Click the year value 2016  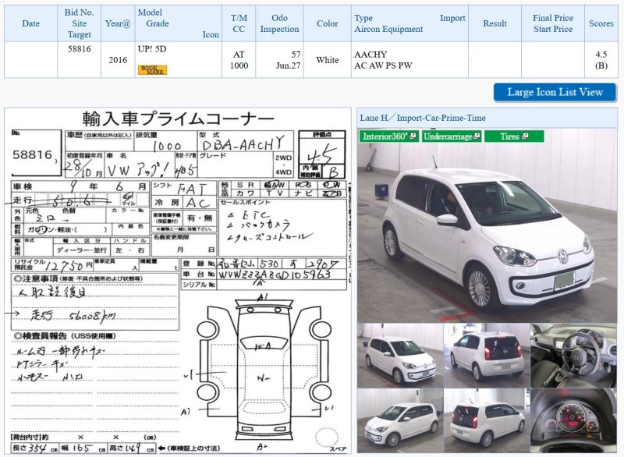118,60
